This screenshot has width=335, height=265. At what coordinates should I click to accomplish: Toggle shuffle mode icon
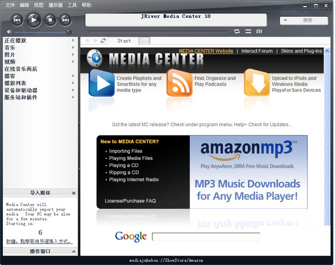(x=248, y=32)
